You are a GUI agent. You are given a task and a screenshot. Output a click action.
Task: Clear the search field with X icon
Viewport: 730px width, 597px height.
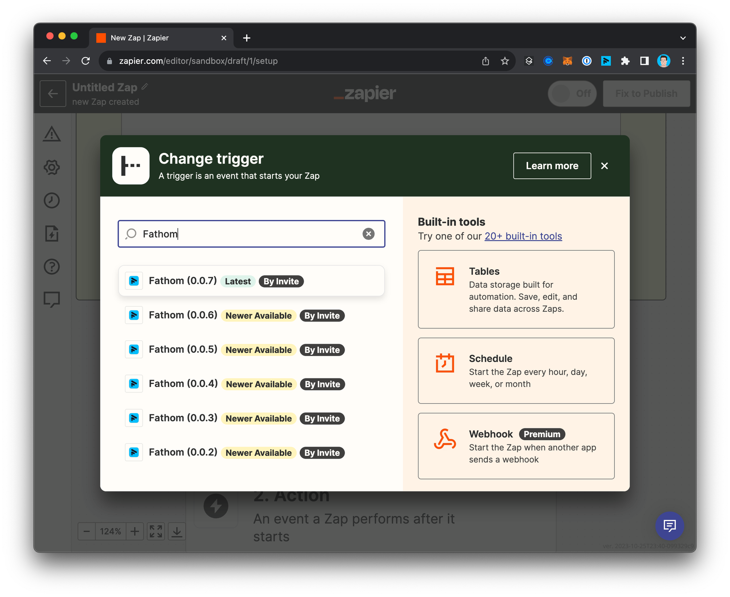pyautogui.click(x=369, y=234)
